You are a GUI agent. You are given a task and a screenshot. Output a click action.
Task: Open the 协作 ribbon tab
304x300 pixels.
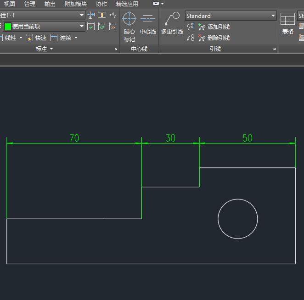[x=101, y=4]
